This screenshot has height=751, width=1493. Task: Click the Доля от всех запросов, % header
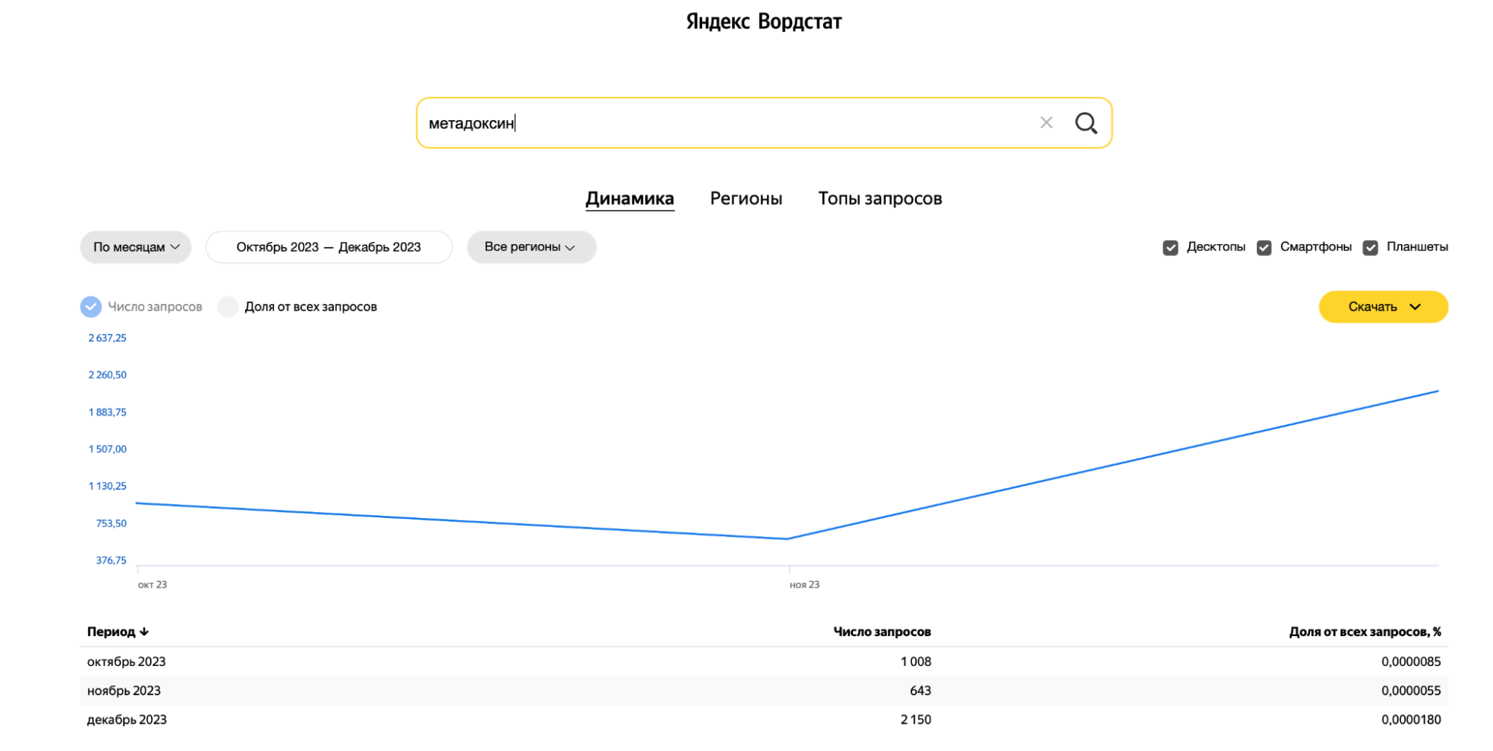[x=1365, y=632]
